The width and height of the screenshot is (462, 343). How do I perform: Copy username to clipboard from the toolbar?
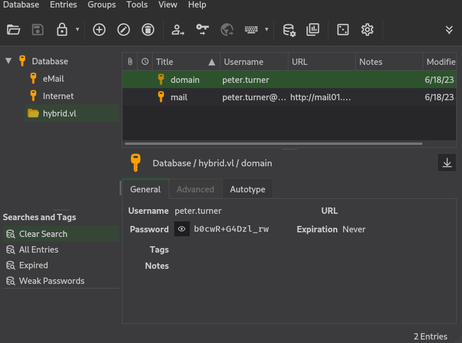178,30
